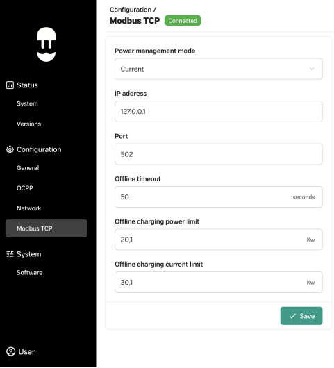The width and height of the screenshot is (334, 368).
Task: Open the Current mode dropdown
Action: [x=219, y=69]
